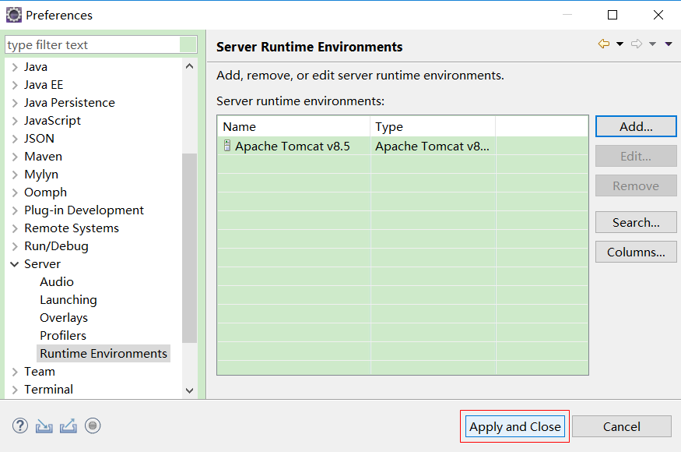The width and height of the screenshot is (681, 452).
Task: Open help for this preferences page
Action: (x=19, y=426)
